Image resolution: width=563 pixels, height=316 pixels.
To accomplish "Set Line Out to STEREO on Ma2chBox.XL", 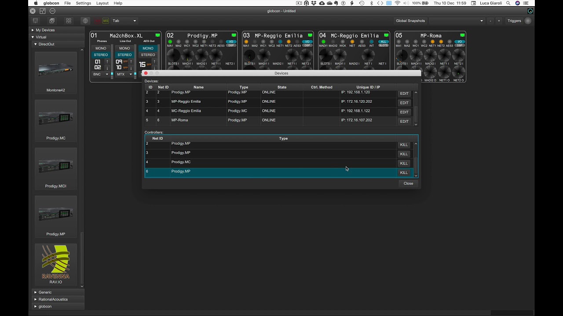I will (124, 55).
